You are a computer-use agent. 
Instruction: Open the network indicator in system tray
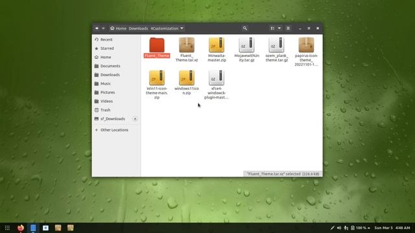coord(346,228)
